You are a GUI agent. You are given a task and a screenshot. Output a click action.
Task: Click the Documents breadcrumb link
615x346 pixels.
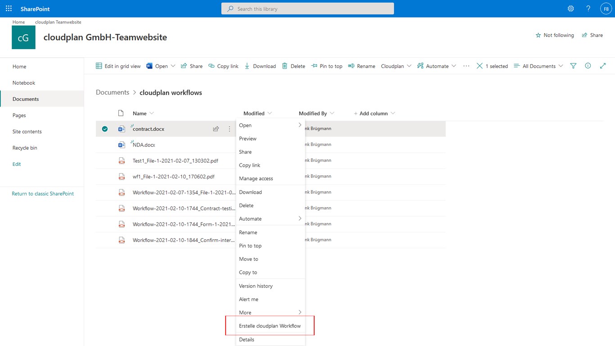click(113, 92)
